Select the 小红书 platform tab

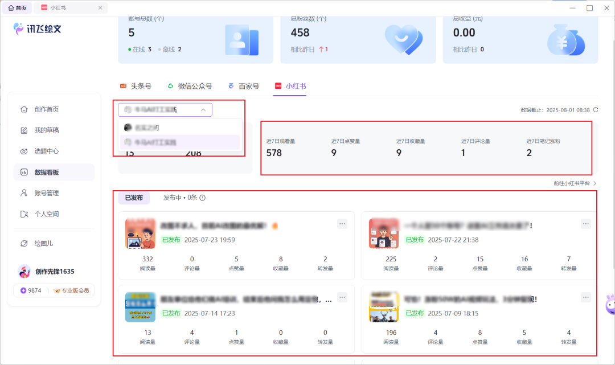tap(290, 86)
